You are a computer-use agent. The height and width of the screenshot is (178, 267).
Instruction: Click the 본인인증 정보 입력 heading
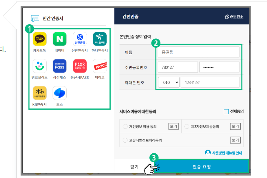tap(135, 37)
